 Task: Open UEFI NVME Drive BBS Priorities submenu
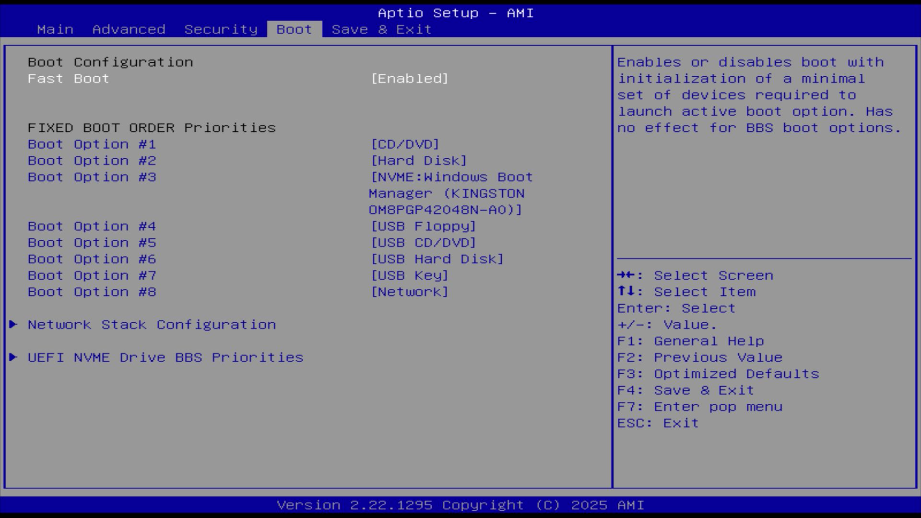(165, 357)
